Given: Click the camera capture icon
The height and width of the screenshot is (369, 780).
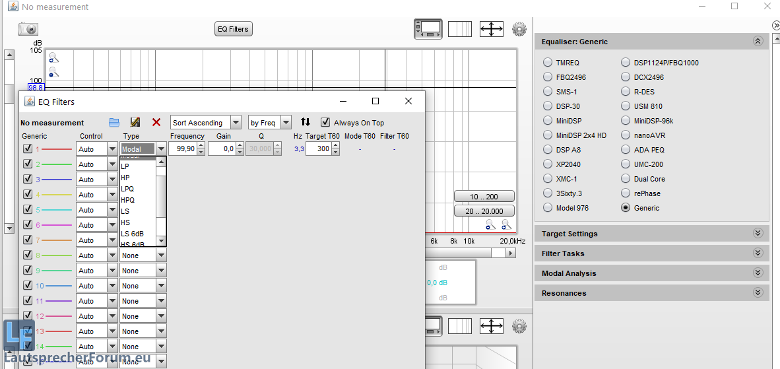Looking at the screenshot, I should click(x=28, y=29).
